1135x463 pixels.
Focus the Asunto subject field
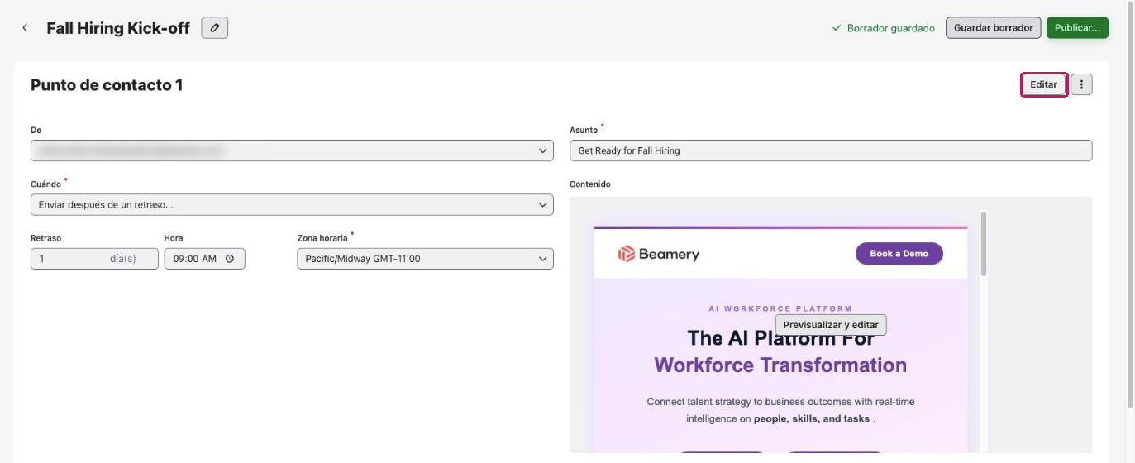(x=831, y=150)
